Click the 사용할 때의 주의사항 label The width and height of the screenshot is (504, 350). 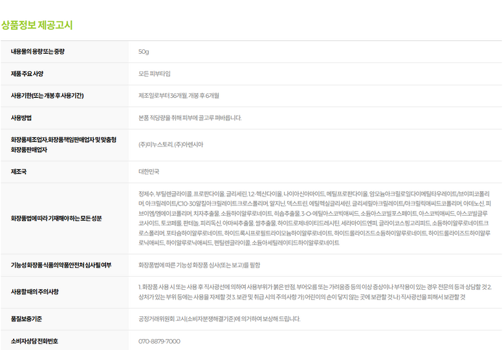click(x=34, y=292)
